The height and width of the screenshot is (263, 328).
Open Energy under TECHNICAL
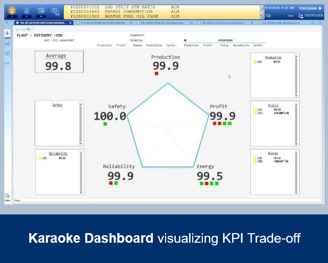pyautogui.click(x=137, y=45)
